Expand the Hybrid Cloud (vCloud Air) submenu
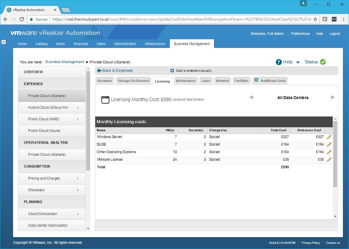 click(x=78, y=108)
